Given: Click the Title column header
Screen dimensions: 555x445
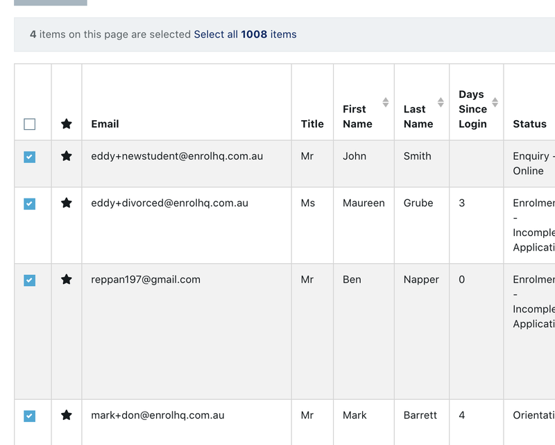Looking at the screenshot, I should coord(312,124).
